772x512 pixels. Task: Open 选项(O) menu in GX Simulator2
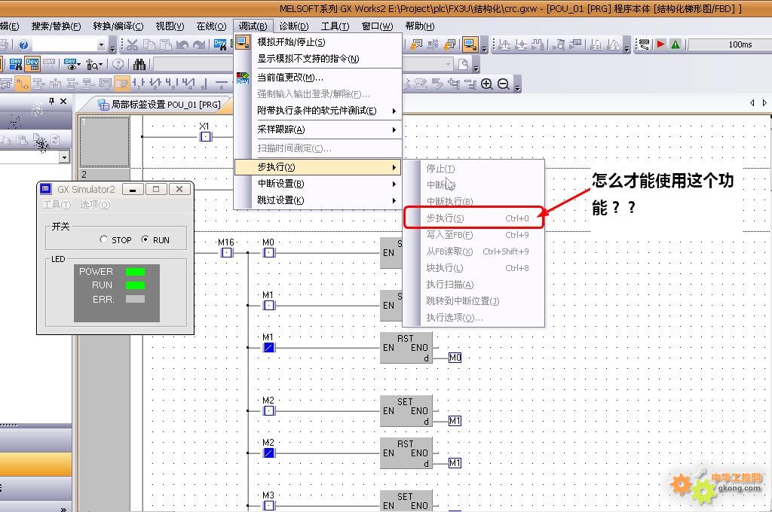pos(95,205)
